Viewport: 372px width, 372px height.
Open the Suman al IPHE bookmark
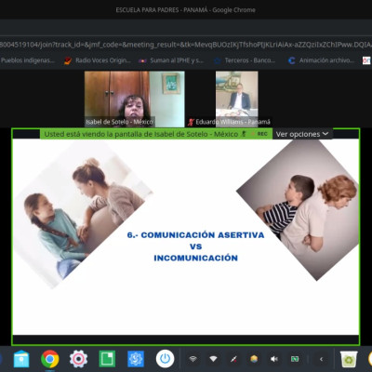pyautogui.click(x=171, y=60)
